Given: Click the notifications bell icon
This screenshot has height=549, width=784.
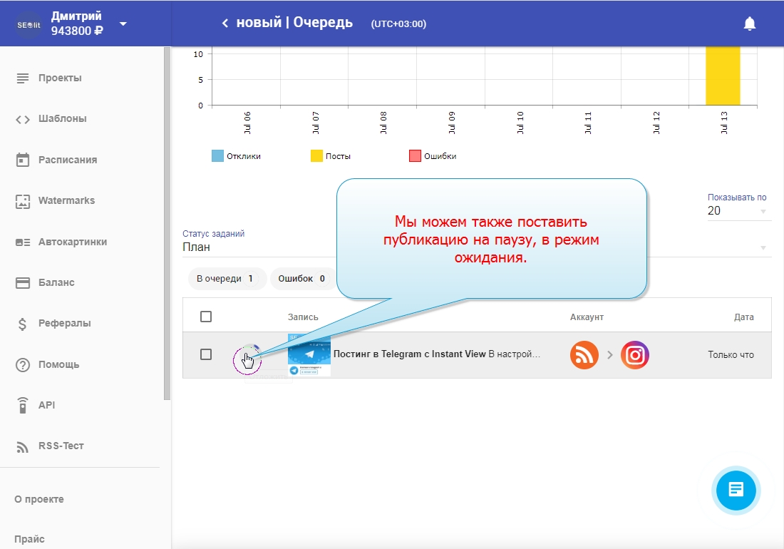Looking at the screenshot, I should [x=749, y=24].
